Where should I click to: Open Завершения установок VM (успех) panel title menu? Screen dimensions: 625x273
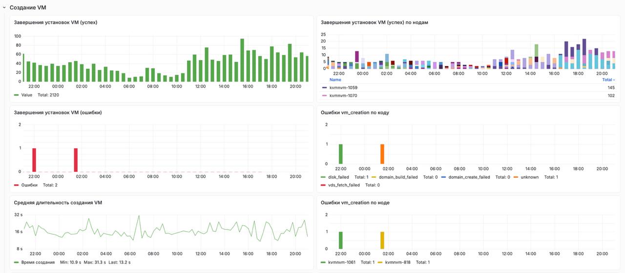tap(55, 22)
